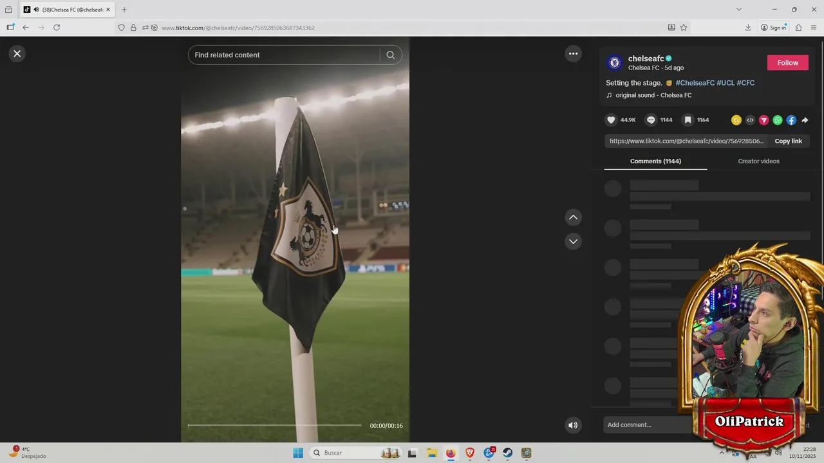Click the video progress bar
This screenshot has width=824, height=463.
(275, 425)
